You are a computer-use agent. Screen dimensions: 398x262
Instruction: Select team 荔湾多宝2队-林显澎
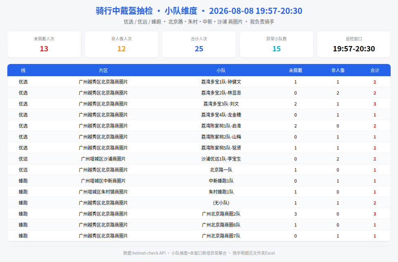coord(221,93)
